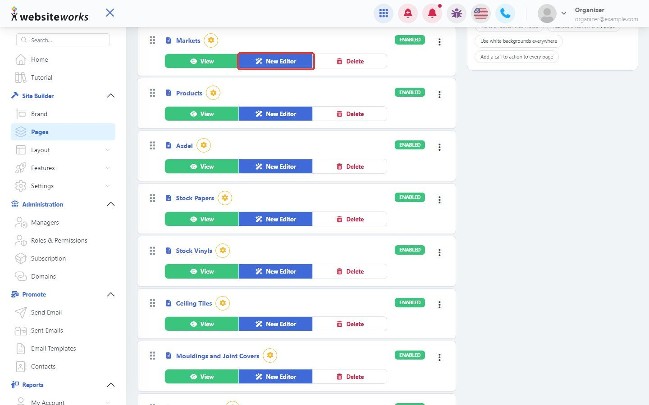
Task: Toggle ENABLED badge on Stock Vinyls page
Action: click(x=410, y=250)
